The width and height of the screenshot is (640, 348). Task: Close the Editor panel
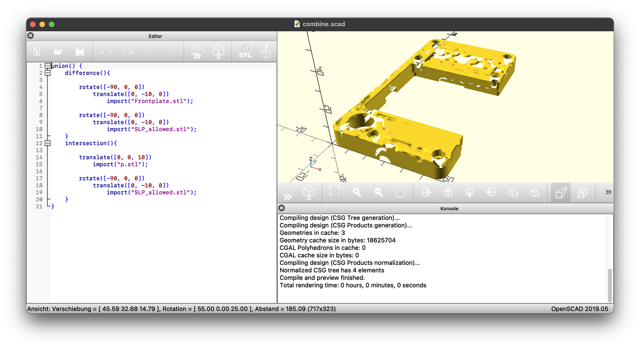30,36
